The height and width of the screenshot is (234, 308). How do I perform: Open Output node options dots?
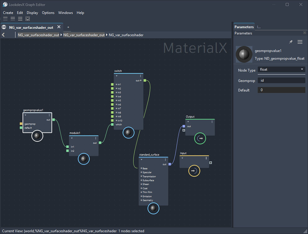point(212,122)
